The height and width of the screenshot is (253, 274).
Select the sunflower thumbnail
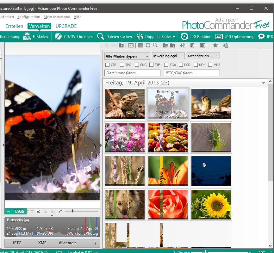click(x=211, y=205)
